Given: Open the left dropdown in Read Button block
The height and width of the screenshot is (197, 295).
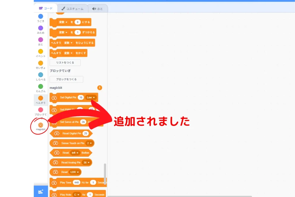Looking at the screenshot, I should pyautogui.click(x=75, y=153).
